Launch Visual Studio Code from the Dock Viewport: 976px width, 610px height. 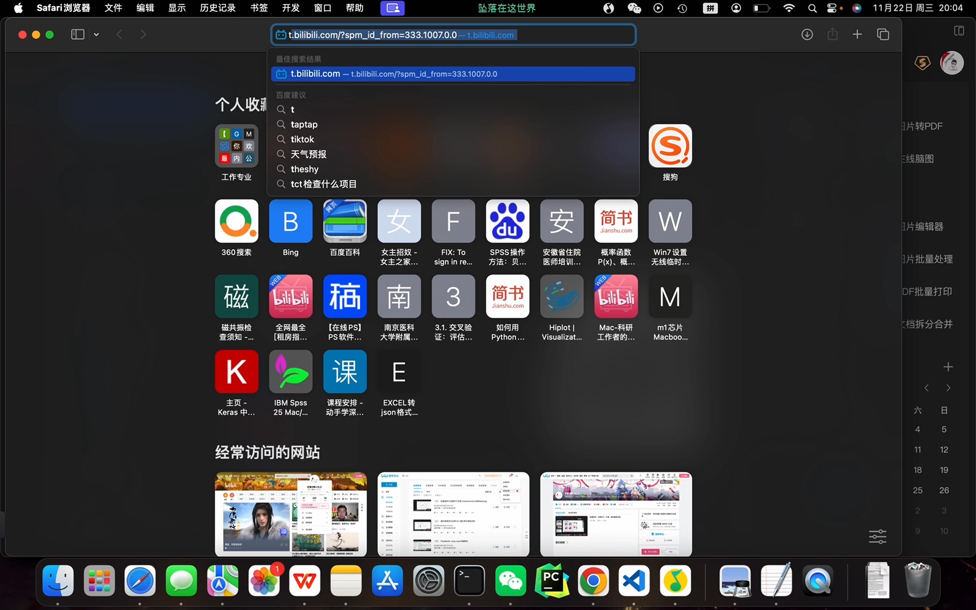[x=634, y=581]
